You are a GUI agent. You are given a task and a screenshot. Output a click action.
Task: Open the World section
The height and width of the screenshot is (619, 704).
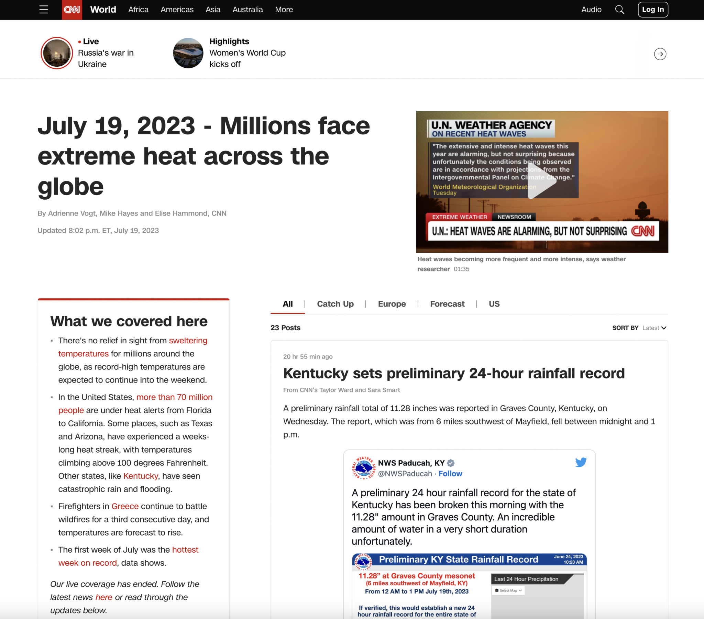point(103,10)
